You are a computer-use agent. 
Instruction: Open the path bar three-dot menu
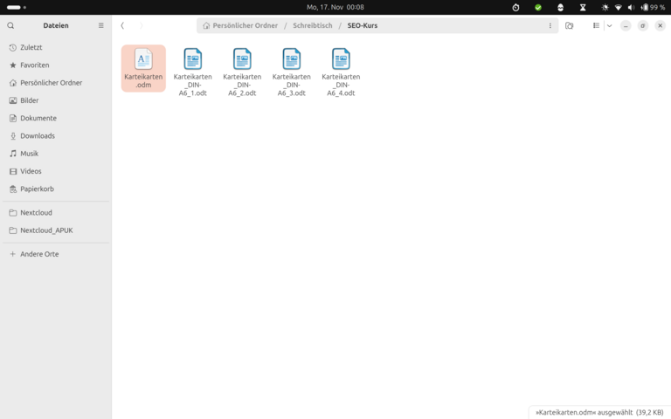pos(550,25)
